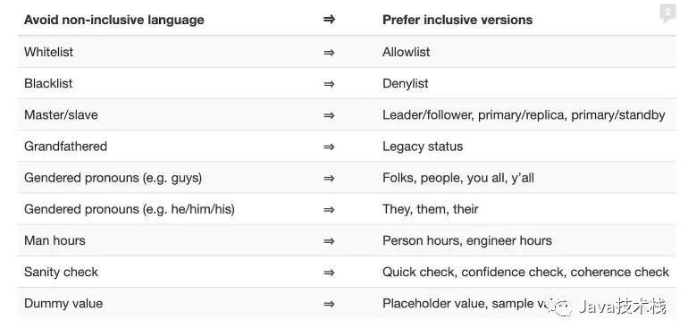Click the arrow beside Master/slave
This screenshot has height=336, width=688.
click(329, 116)
